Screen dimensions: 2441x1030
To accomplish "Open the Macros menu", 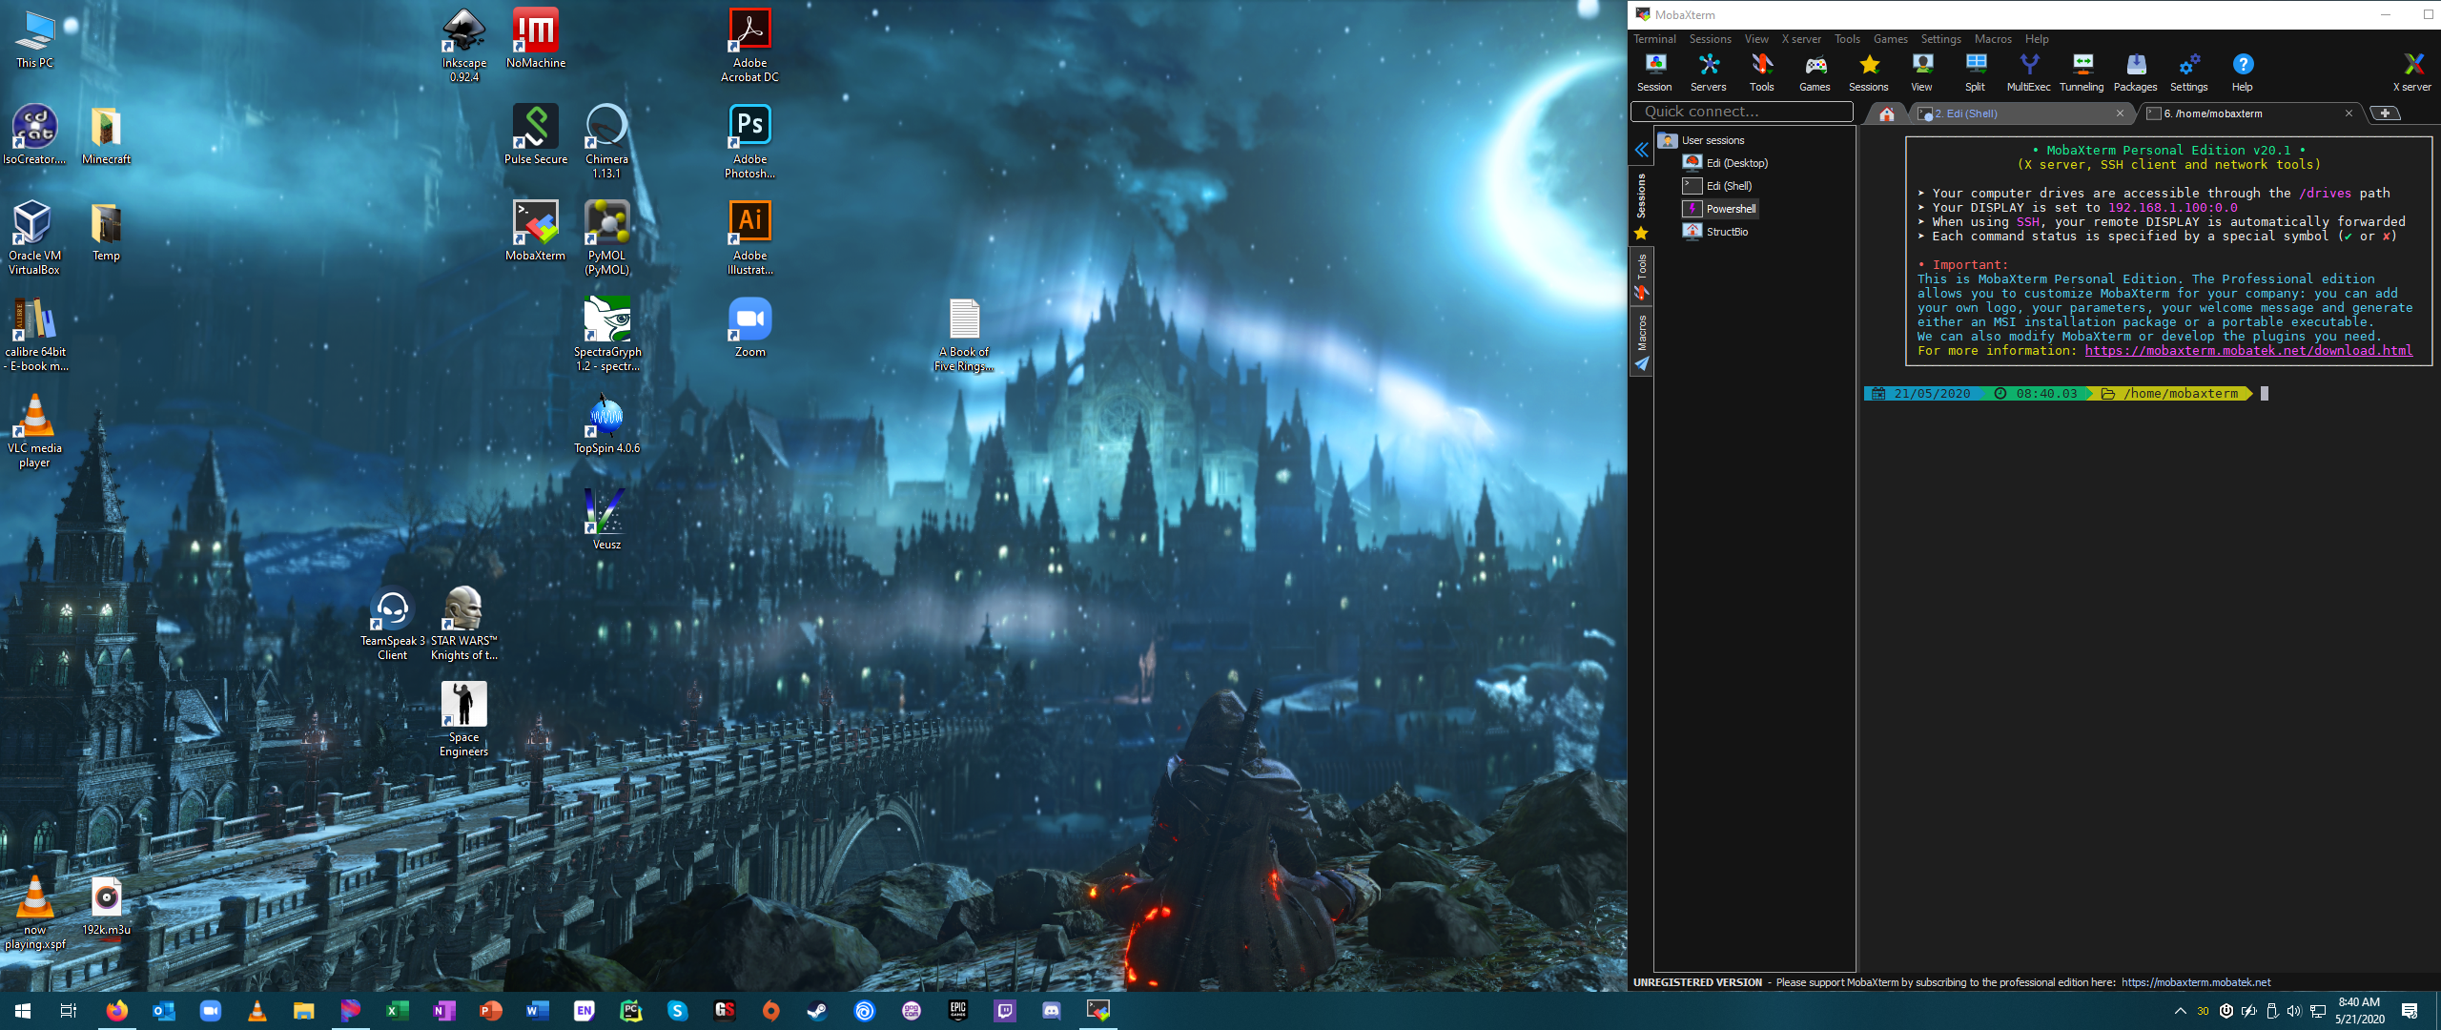I will pyautogui.click(x=1993, y=39).
